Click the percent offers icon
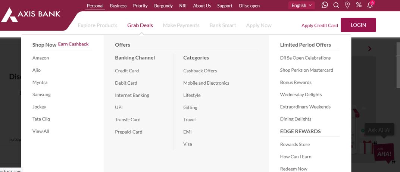 359,4
